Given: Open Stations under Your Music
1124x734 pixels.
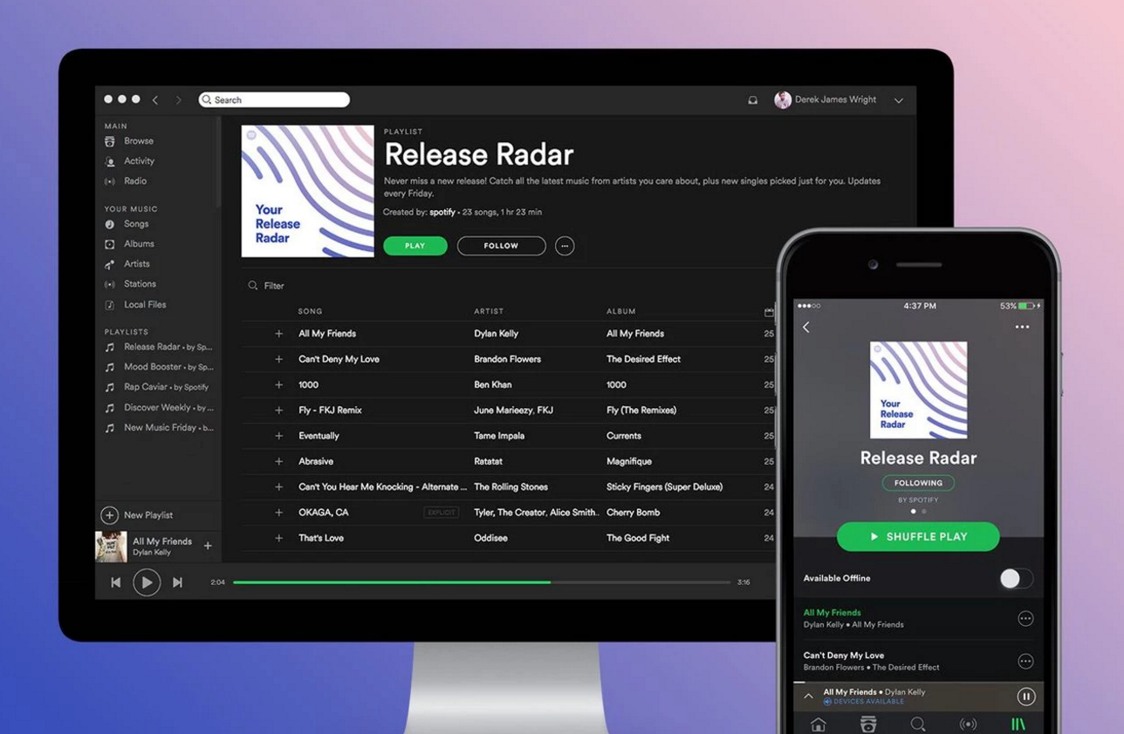Looking at the screenshot, I should (130, 284).
